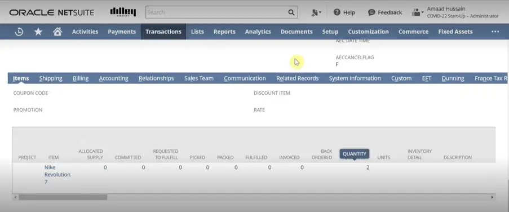
Task: Open the Fixed Assets menu
Action: [455, 32]
